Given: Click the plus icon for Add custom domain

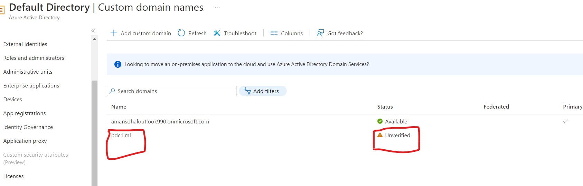Looking at the screenshot, I should click(x=114, y=33).
